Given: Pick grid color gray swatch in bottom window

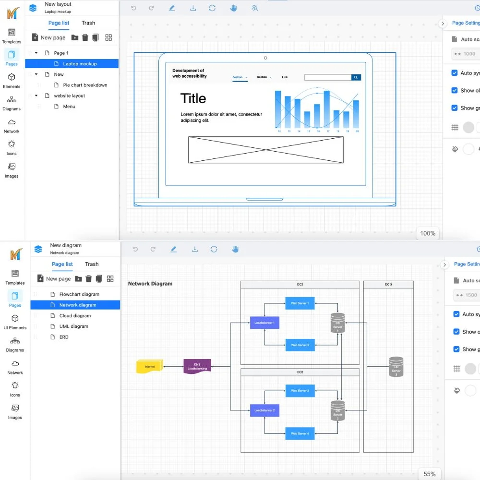Looking at the screenshot, I should 470,369.
